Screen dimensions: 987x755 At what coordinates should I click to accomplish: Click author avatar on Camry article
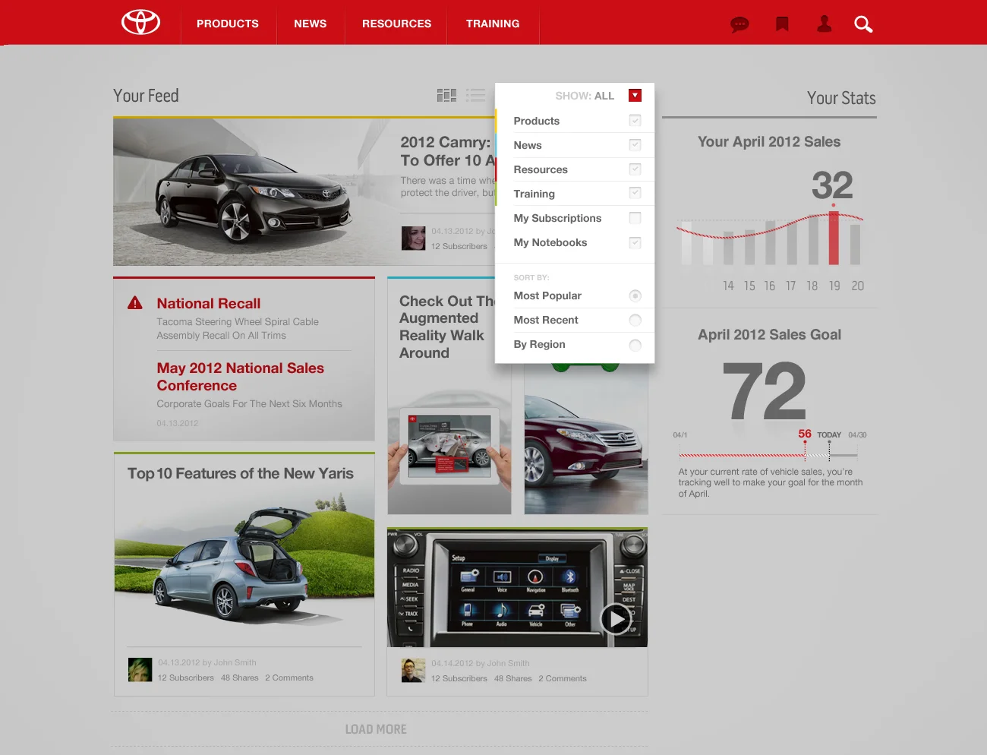coord(414,239)
